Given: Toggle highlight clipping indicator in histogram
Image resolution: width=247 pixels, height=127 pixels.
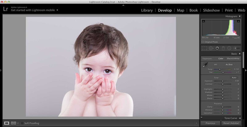Looking at the screenshot, I should 238,21.
